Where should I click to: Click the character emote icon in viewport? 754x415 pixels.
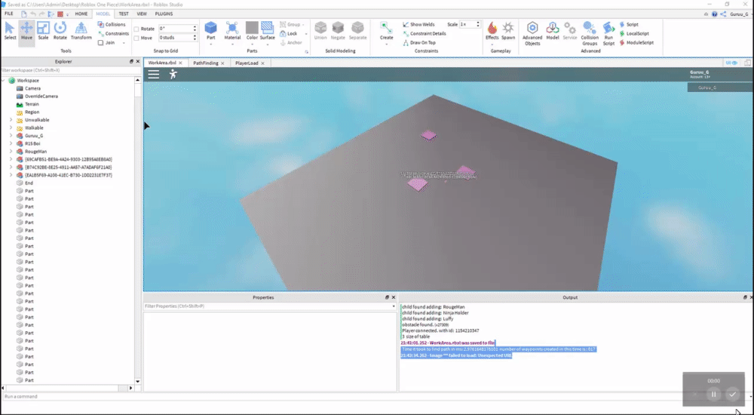[173, 74]
